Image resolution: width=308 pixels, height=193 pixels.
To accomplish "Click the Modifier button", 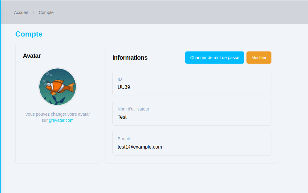I will 259,57.
